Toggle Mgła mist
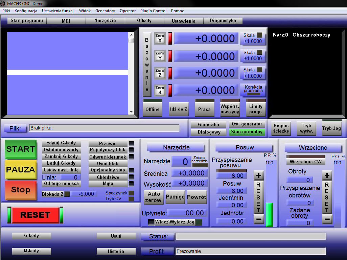Screen dimensions: 347x260 [108, 184]
